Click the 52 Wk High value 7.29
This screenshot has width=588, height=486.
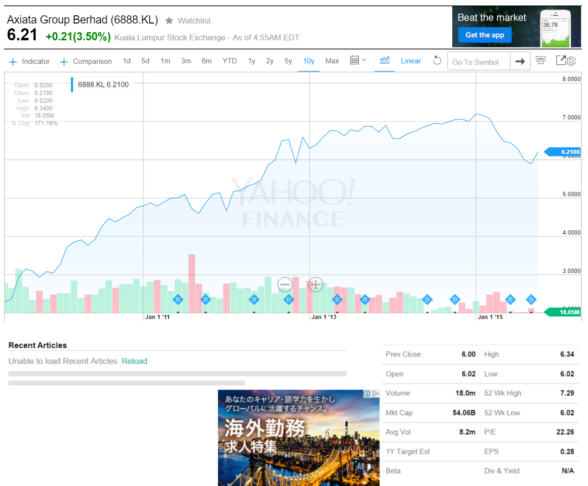[567, 393]
